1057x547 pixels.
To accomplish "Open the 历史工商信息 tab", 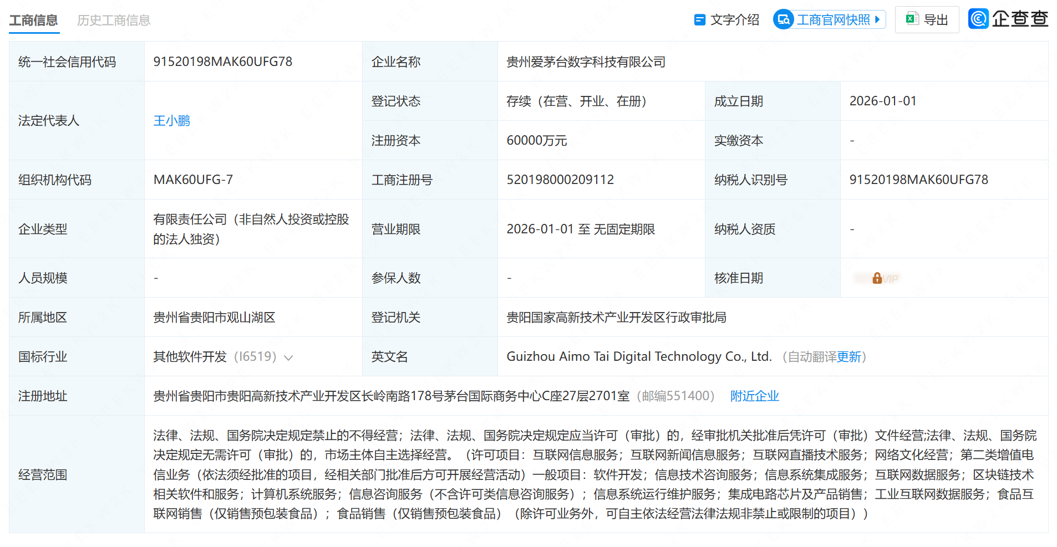I will click(114, 21).
